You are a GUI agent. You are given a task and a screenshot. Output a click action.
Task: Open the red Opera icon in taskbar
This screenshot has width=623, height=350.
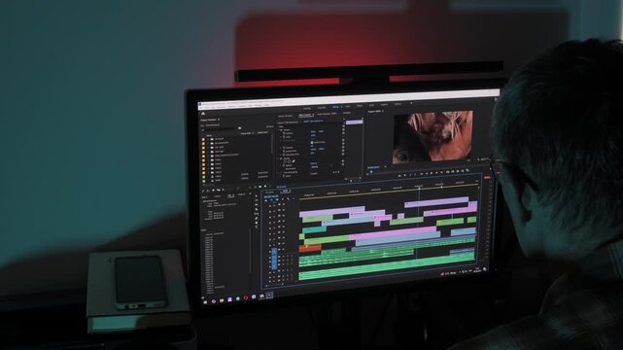pyautogui.click(x=246, y=297)
